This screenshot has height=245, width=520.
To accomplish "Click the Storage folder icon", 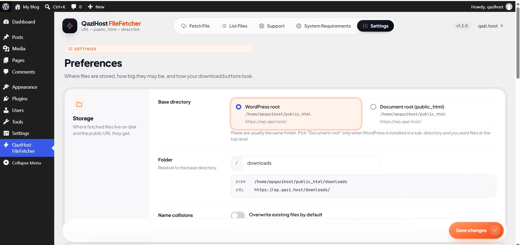I will coord(79,104).
